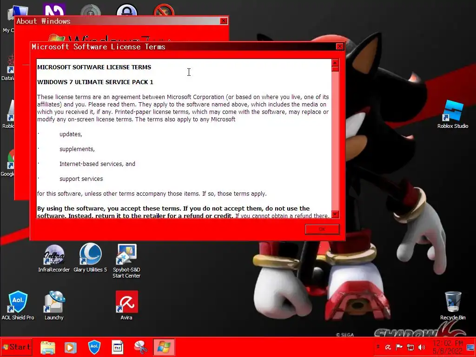476x357 pixels.
Task: Click the license scrollbar up arrow
Action: [335, 63]
